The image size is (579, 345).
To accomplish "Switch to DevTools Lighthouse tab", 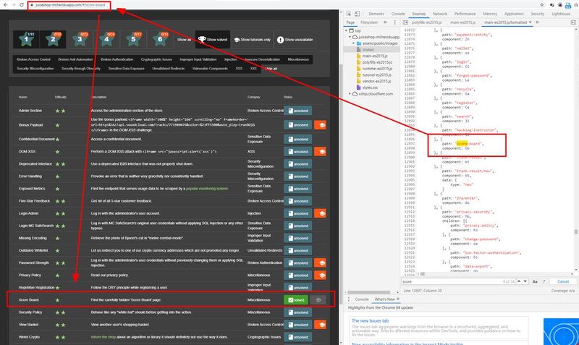I will 561,14.
